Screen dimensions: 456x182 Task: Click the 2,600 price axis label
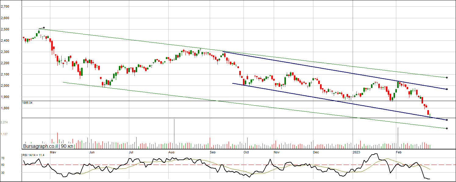5,18
